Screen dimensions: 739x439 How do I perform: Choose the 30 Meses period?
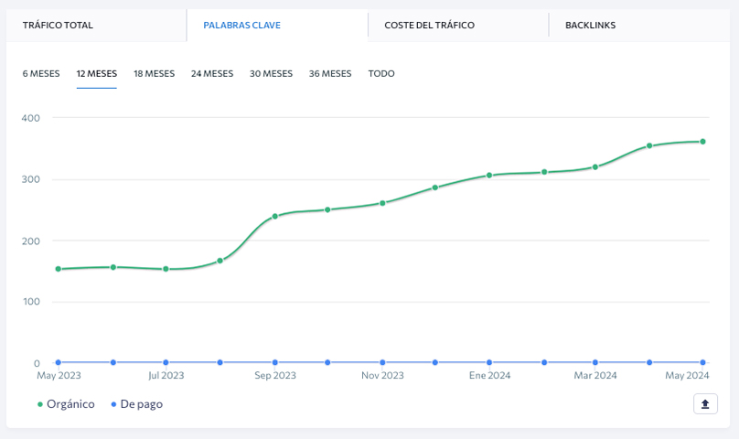[x=271, y=73]
